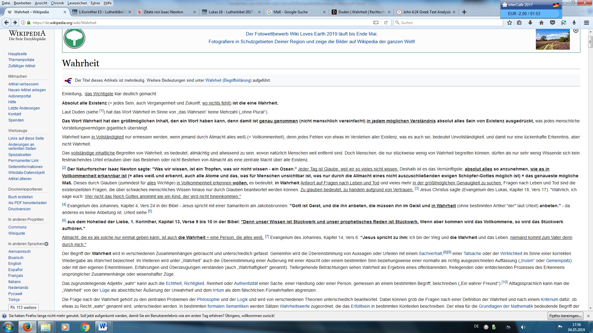Open the site information icon in address bar

click(23, 23)
